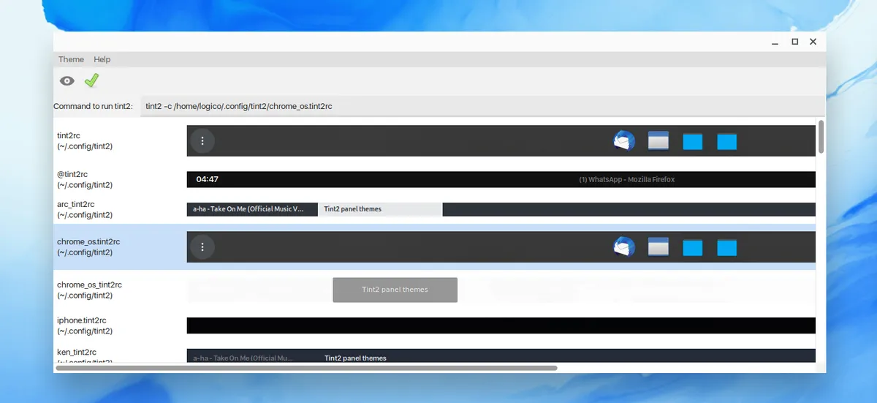Click Tint2 panel themes button in chrome_os_tint2rc preview
Viewport: 877px width, 403px height.
click(395, 290)
